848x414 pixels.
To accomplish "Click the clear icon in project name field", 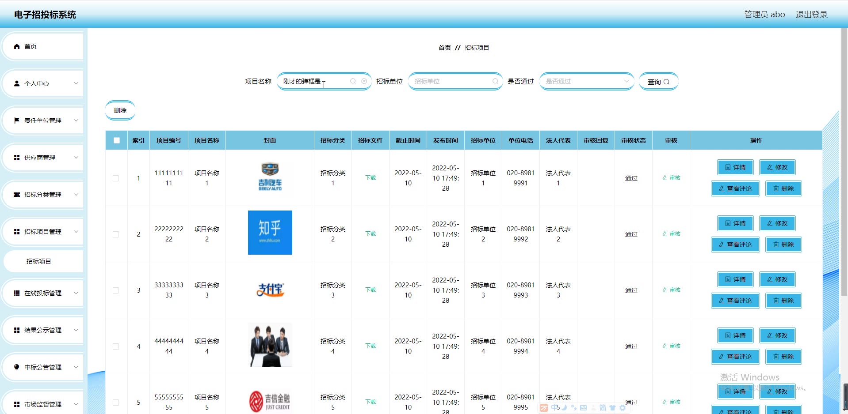I will pos(364,81).
